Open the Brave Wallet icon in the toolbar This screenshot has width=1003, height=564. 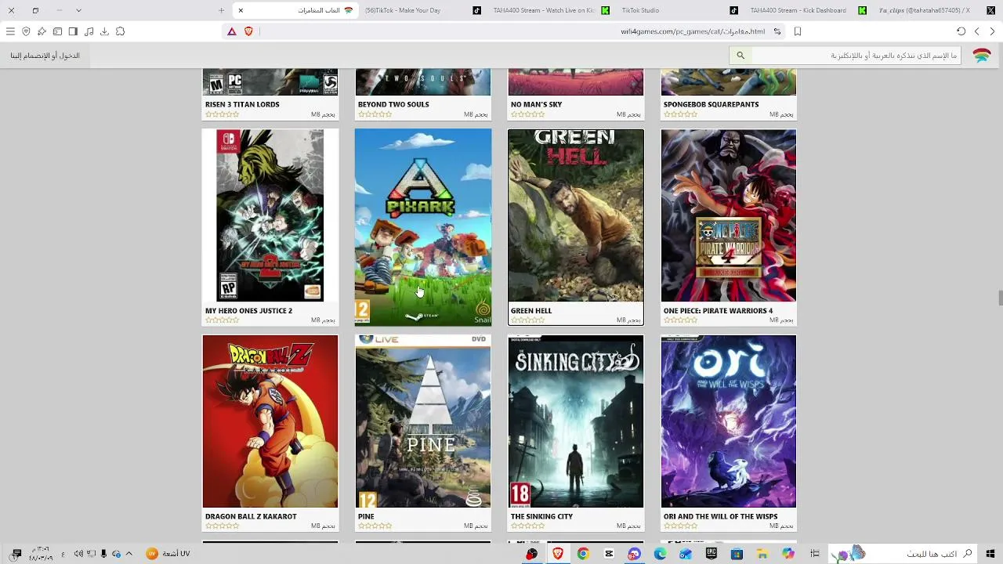57,31
